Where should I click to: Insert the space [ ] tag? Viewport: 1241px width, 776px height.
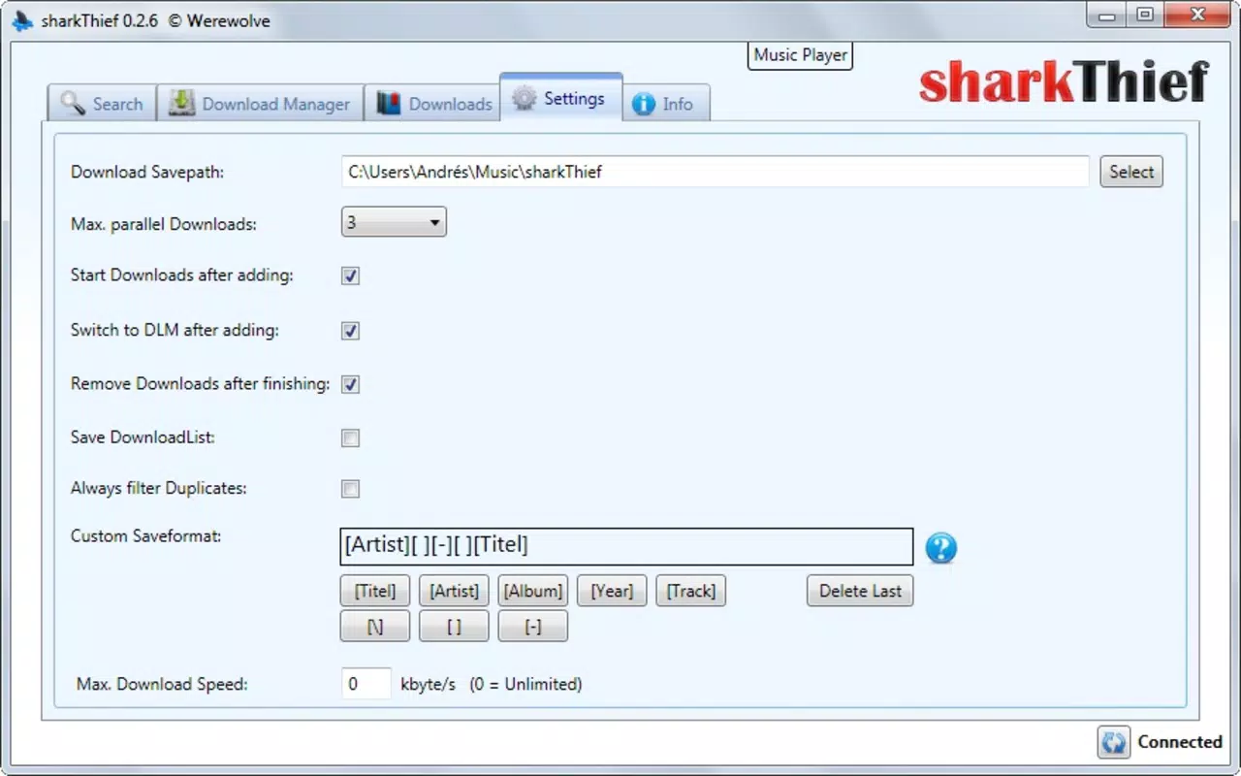coord(454,627)
